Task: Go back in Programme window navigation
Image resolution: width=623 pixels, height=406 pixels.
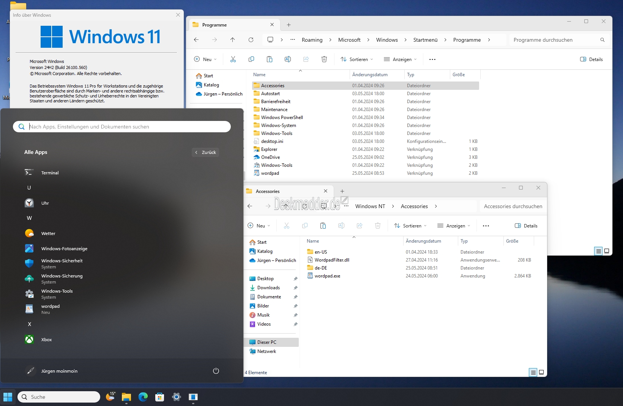Action: (x=196, y=40)
